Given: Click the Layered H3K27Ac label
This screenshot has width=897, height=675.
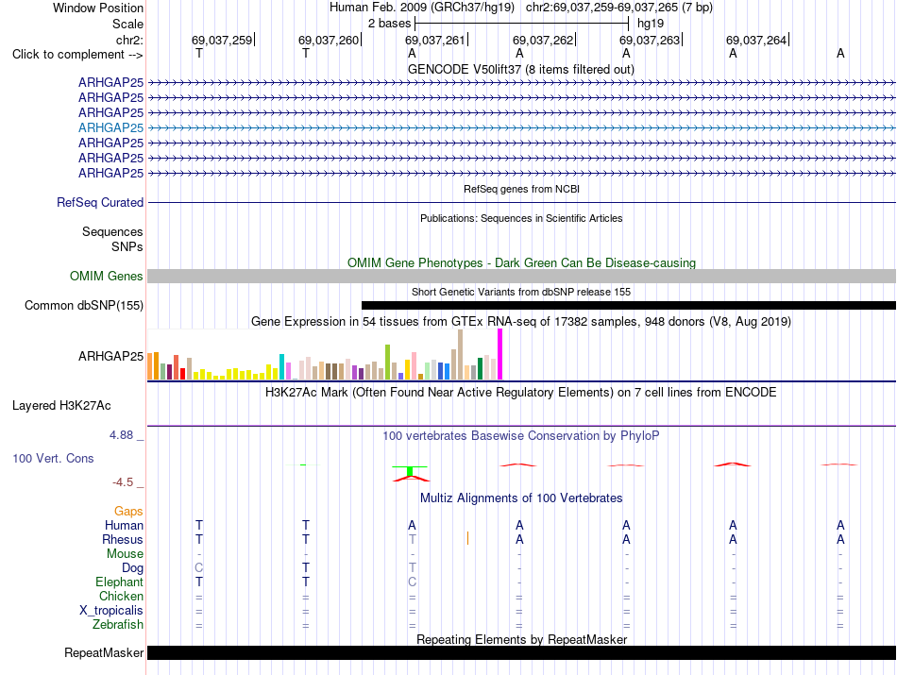Looking at the screenshot, I should (x=61, y=406).
